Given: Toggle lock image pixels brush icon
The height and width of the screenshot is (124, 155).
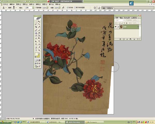Looking at the screenshot, I should 122,23.
